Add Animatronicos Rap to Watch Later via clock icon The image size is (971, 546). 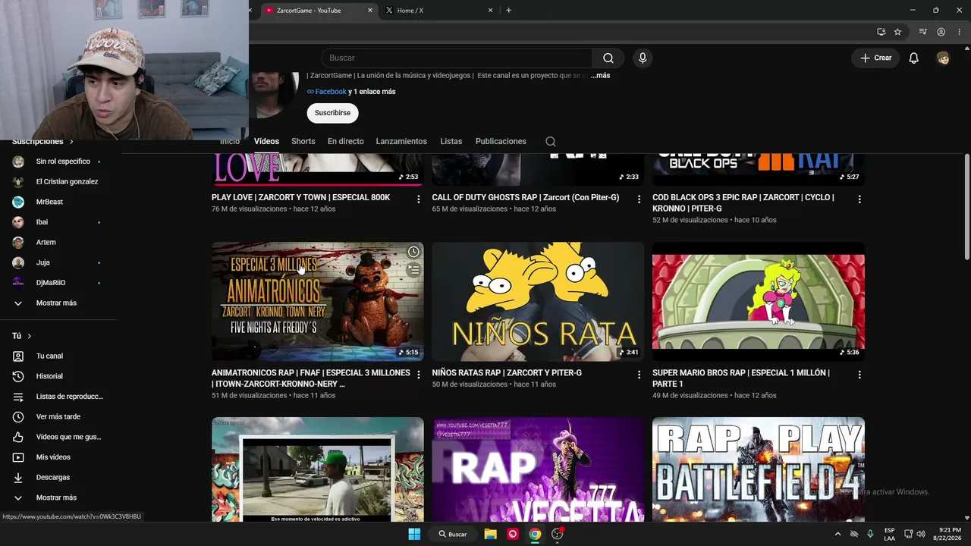click(x=413, y=252)
